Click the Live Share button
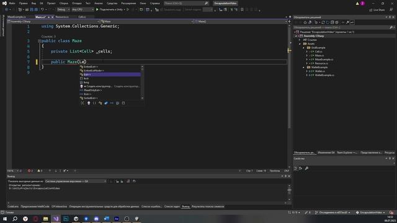The width and height of the screenshot is (397, 223). (377, 10)
